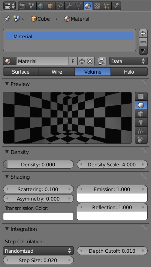The width and height of the screenshot is (151, 267).
Task: Click the Step Size value field
Action: click(x=38, y=260)
